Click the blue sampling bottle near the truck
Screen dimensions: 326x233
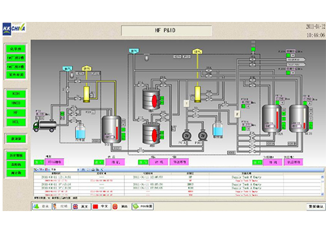[80, 131]
